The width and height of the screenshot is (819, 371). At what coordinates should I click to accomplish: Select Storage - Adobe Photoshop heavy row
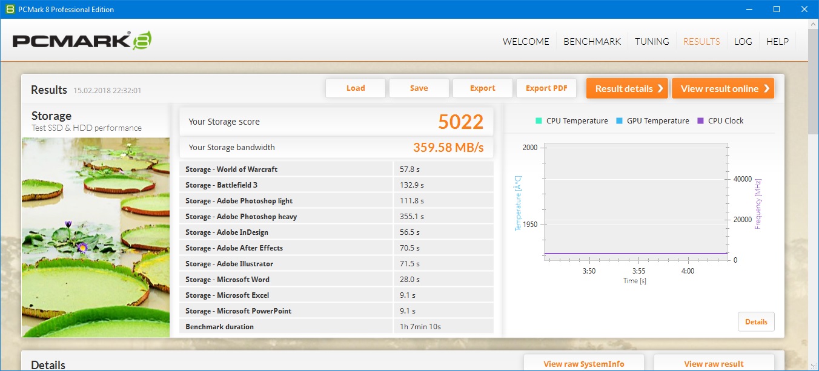tap(336, 217)
